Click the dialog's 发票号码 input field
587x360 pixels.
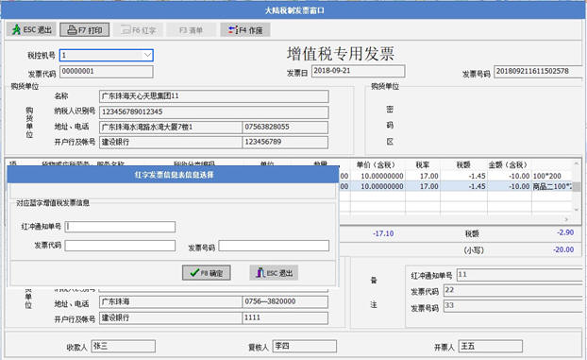(274, 246)
